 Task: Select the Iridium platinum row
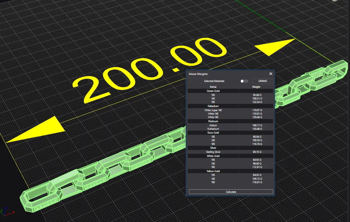(x=230, y=125)
